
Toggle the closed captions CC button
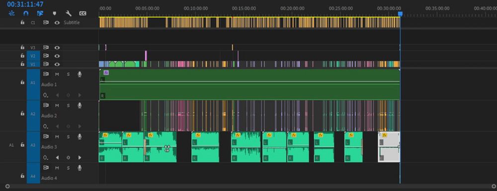click(x=83, y=13)
